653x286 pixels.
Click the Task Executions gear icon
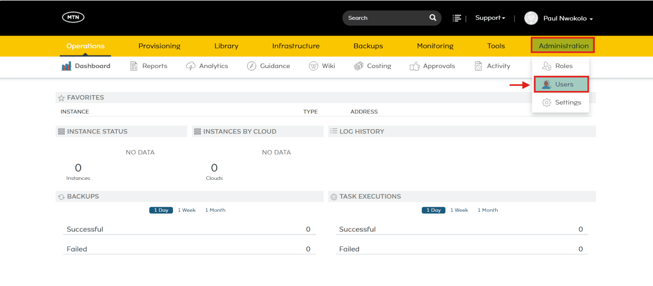pyautogui.click(x=334, y=197)
